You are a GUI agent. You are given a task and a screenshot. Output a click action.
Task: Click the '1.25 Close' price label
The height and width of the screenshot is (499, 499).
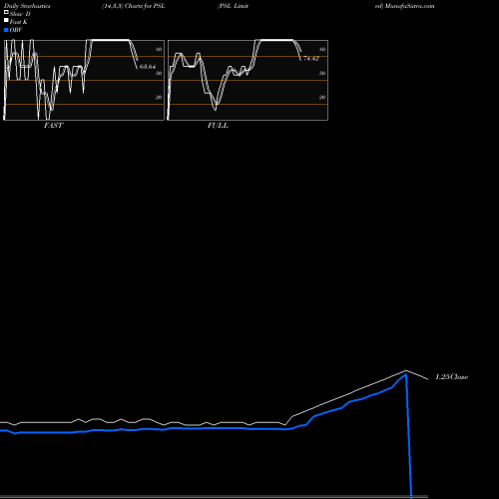(x=452, y=377)
